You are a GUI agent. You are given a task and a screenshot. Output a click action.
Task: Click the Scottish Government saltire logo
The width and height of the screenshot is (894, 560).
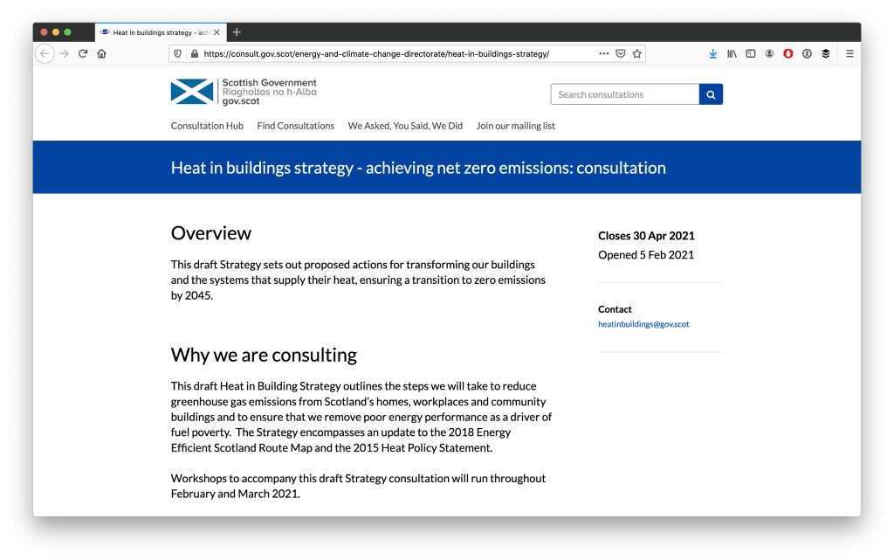coord(192,91)
